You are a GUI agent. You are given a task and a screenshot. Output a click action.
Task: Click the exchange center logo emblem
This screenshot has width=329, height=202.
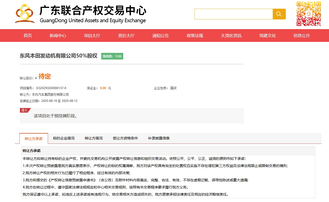(25, 14)
